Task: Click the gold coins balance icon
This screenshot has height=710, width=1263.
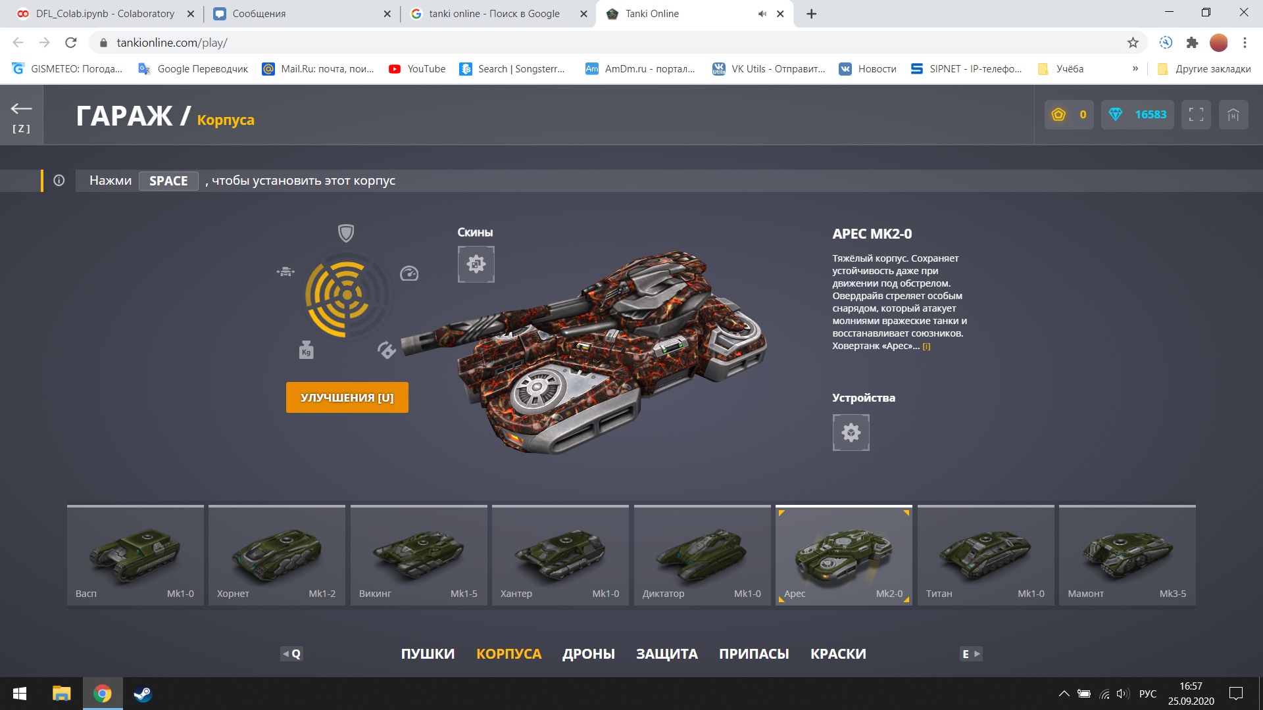Action: [1058, 114]
